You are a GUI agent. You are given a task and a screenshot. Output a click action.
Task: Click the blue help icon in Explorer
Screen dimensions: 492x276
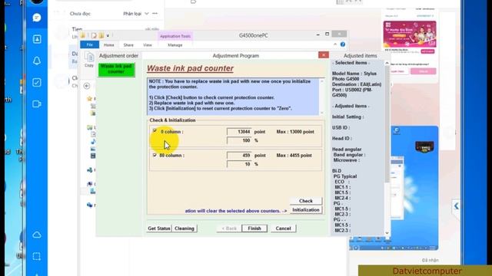343,44
